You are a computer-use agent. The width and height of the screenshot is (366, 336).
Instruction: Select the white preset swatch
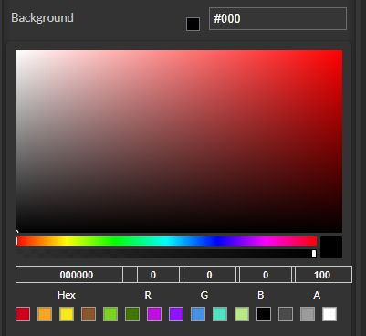point(329,314)
